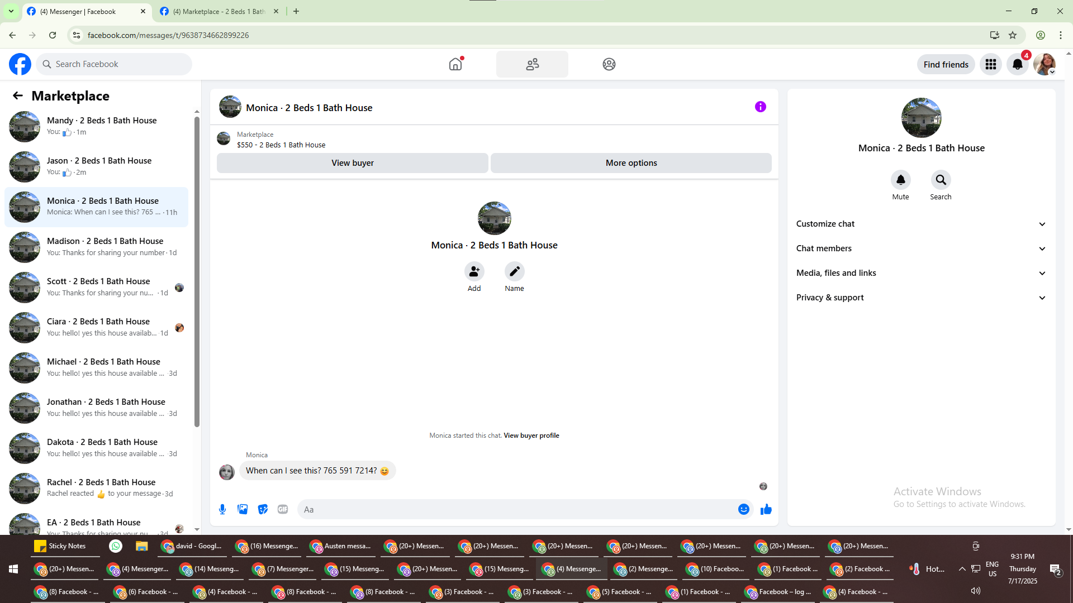The height and width of the screenshot is (603, 1073).
Task: Open a new browser tab
Action: pyautogui.click(x=296, y=11)
